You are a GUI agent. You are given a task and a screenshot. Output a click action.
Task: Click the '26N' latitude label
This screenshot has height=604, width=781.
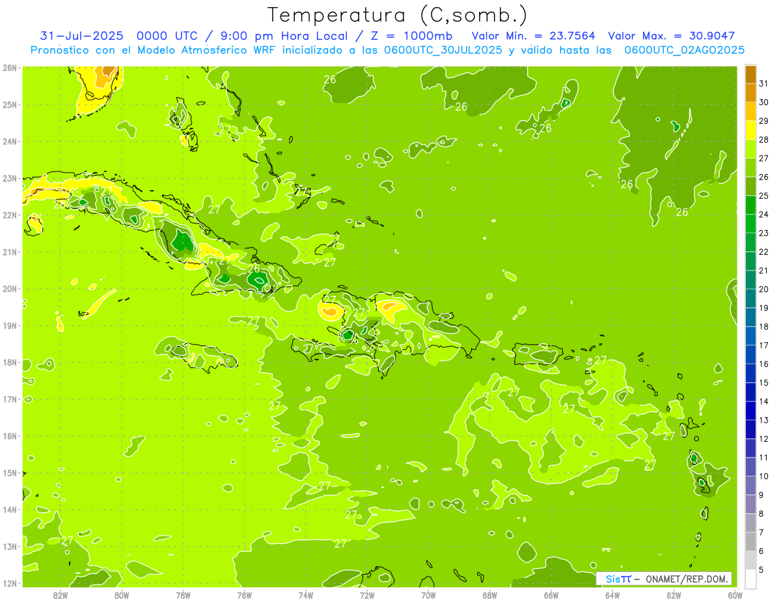click(x=10, y=67)
